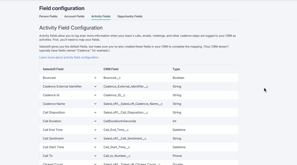Select the Activity Fields tab

coord(101,16)
